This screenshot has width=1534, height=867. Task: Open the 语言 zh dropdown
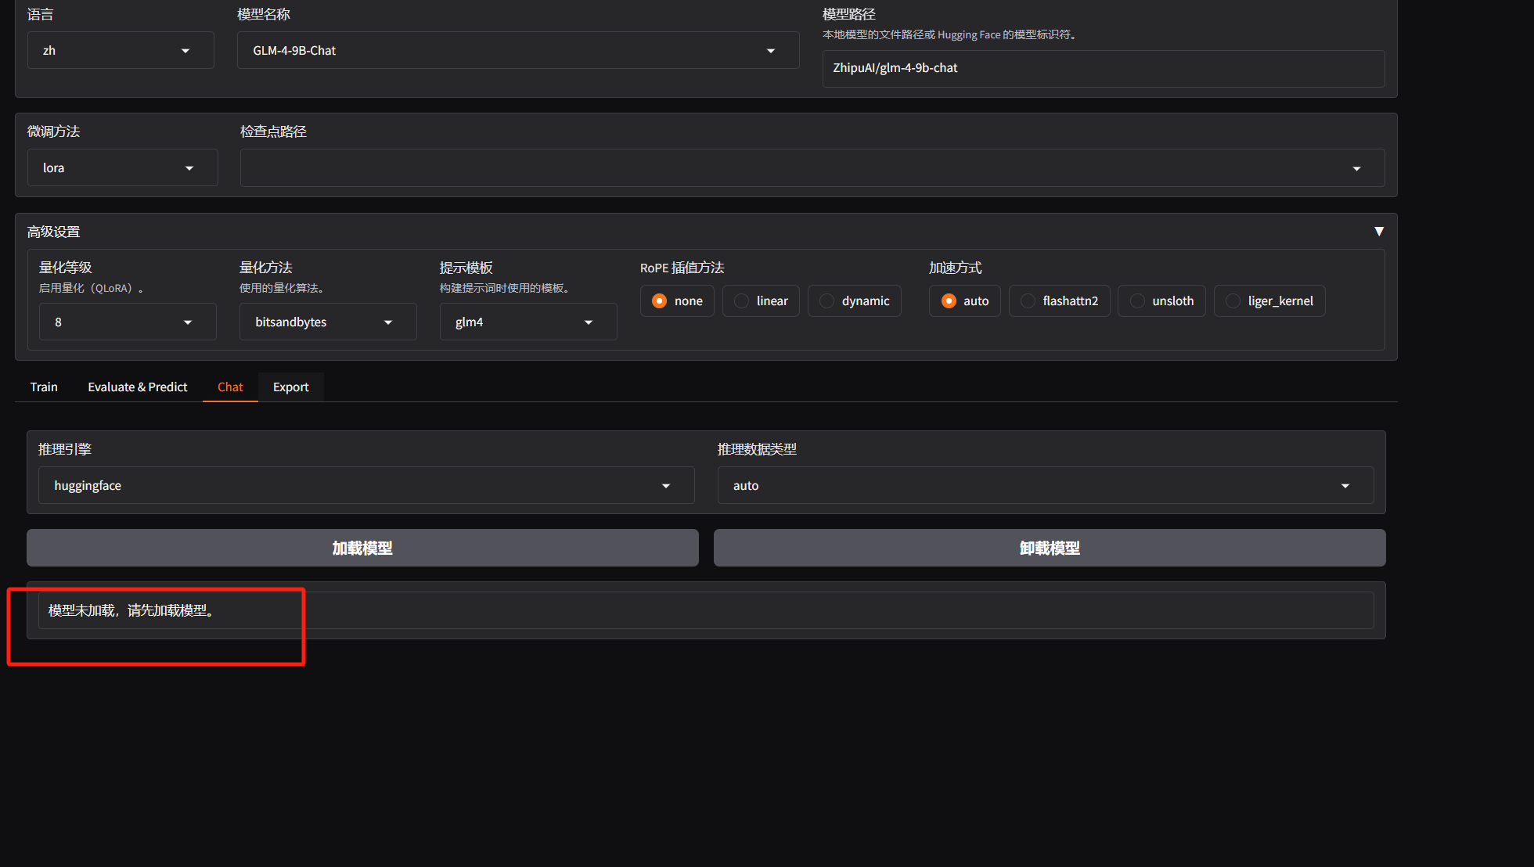pyautogui.click(x=121, y=51)
